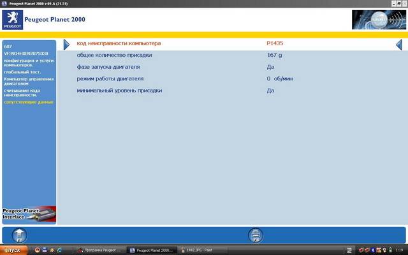Click the floppy-disk quick launch icon
Viewport: 408px width, 255px height.
(45, 250)
